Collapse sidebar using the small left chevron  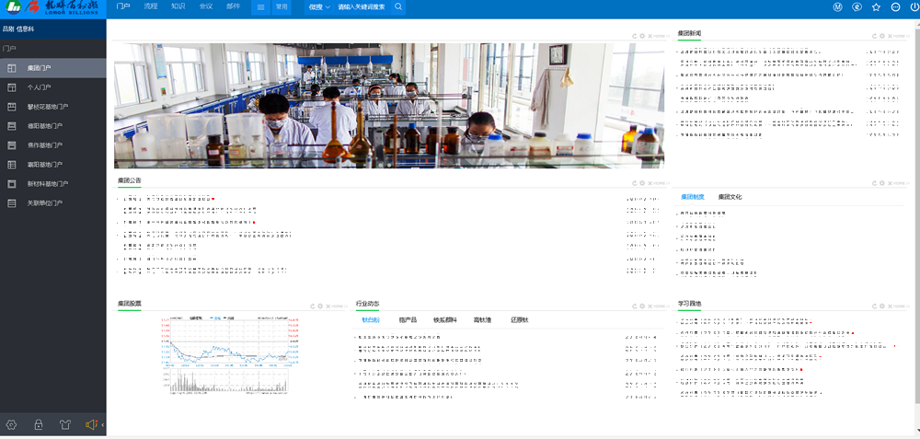(103, 424)
